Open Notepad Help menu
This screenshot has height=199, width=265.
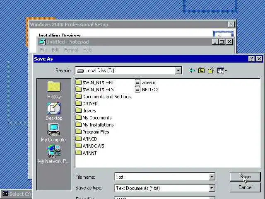click(x=88, y=50)
